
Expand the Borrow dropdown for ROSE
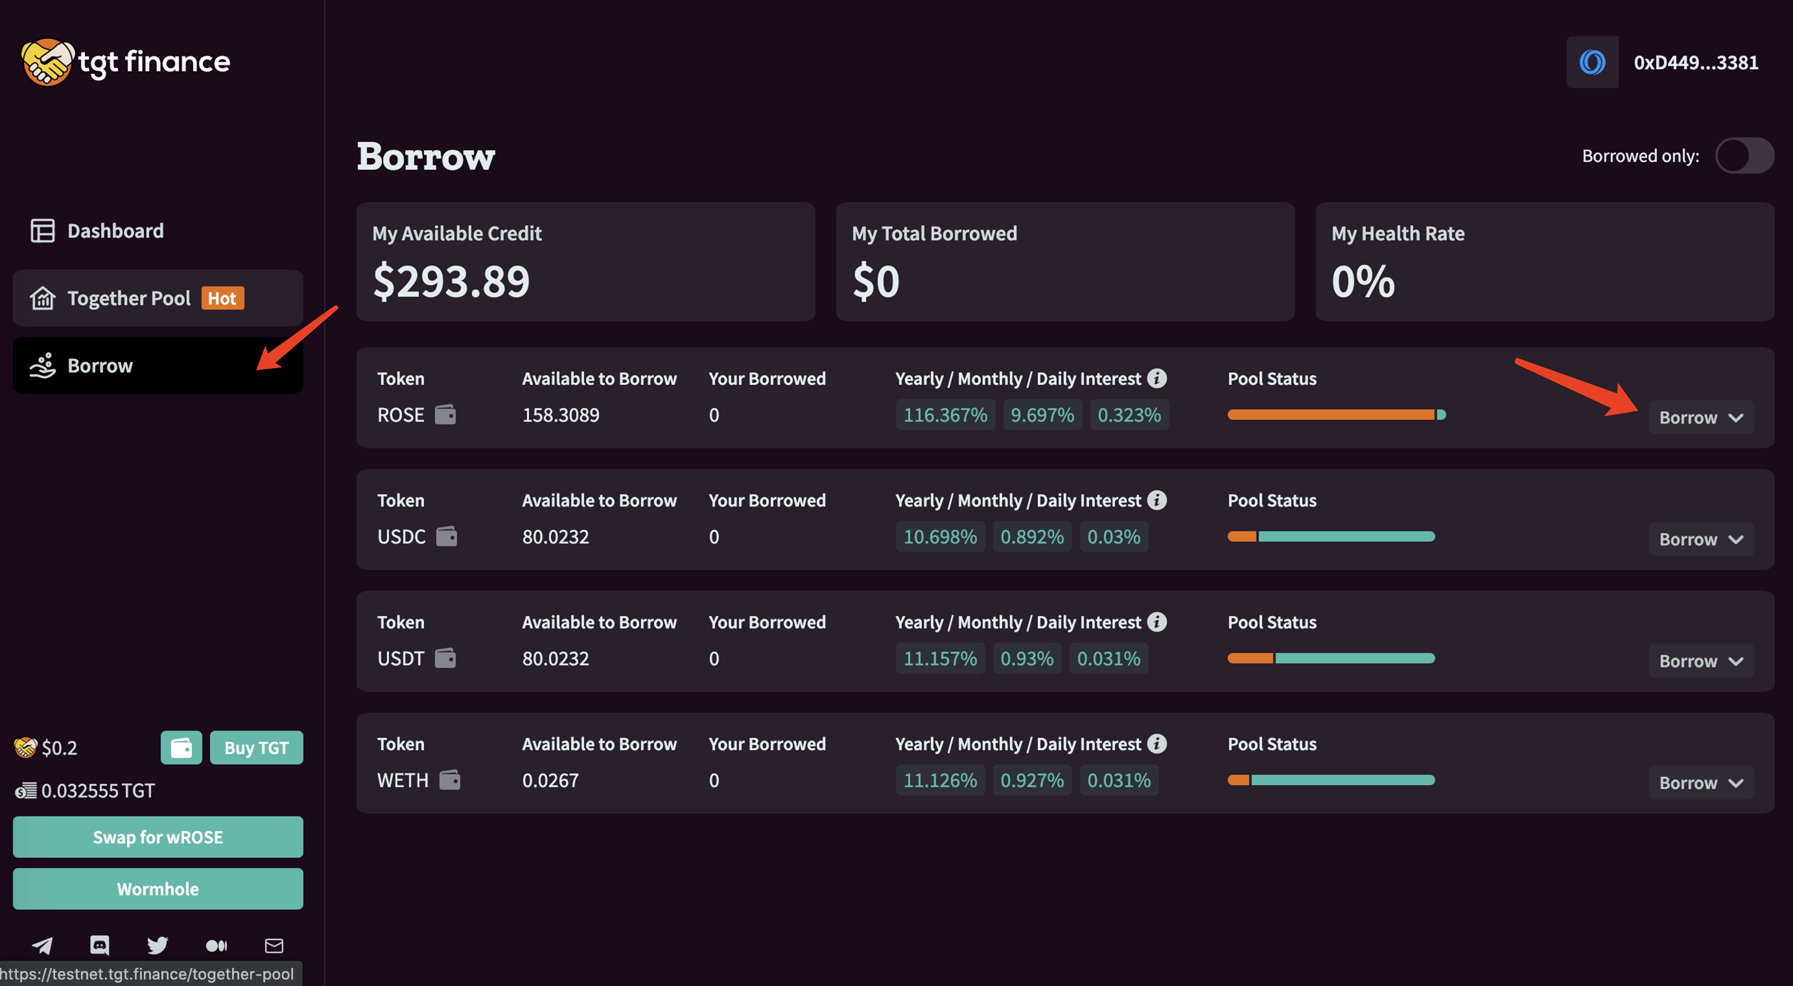(1700, 417)
